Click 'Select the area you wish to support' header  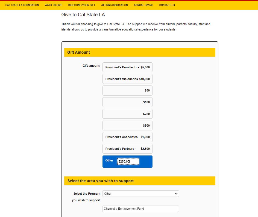140,181
